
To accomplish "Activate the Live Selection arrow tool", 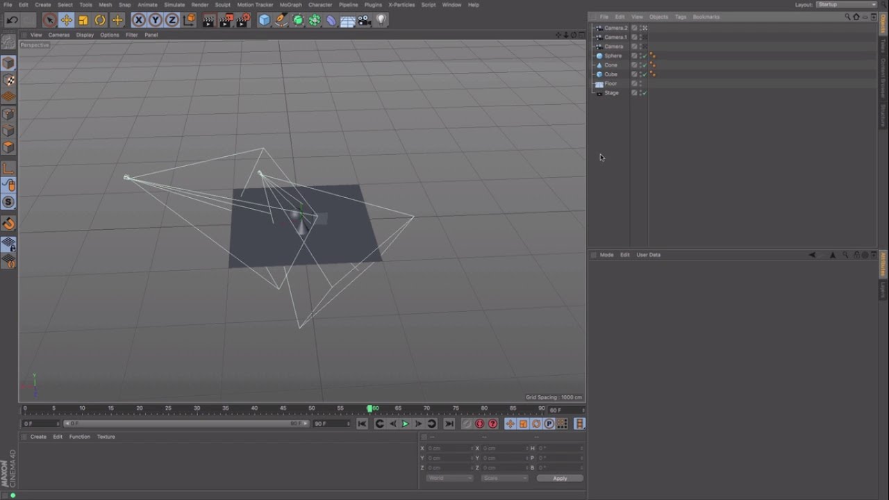I will tap(49, 20).
